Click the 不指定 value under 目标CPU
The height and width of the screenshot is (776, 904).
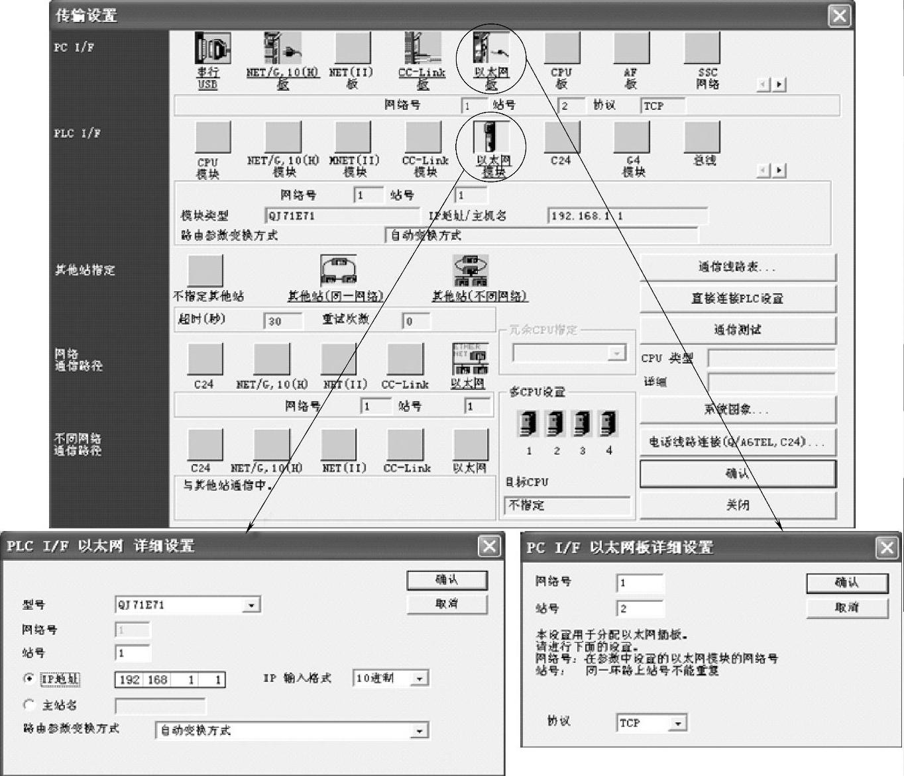pos(567,506)
